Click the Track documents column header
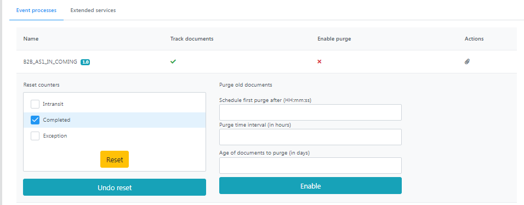 point(192,39)
